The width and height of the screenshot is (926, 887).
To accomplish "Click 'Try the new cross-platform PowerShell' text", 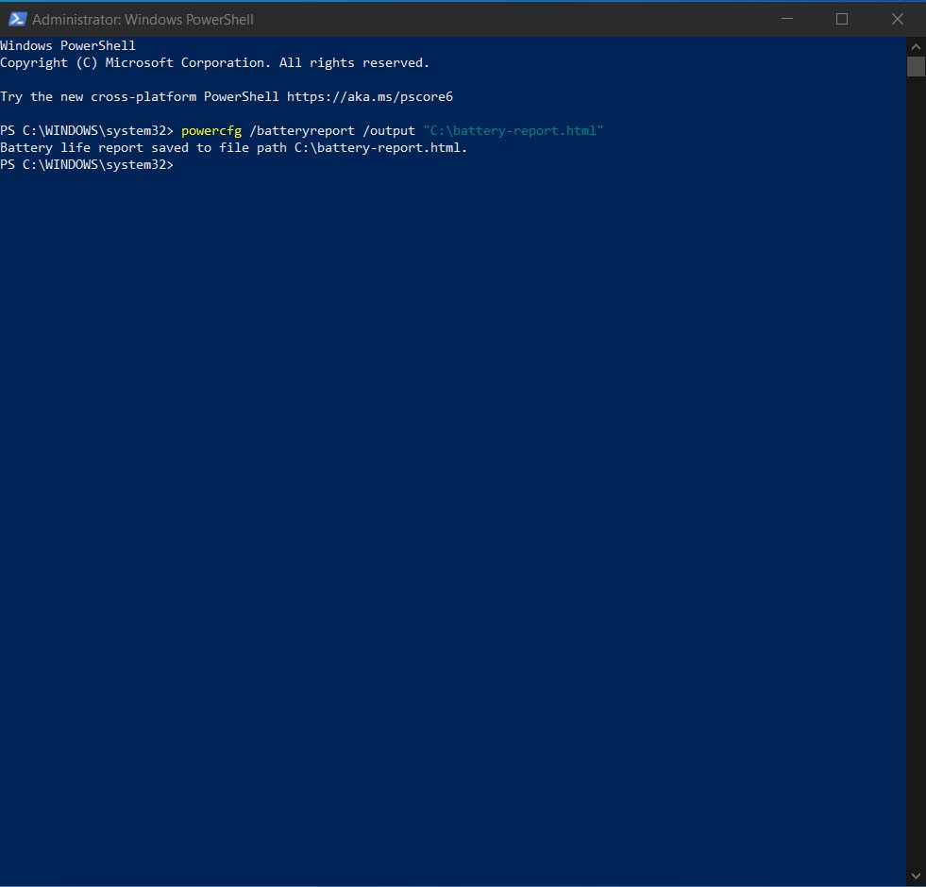I will 140,97.
